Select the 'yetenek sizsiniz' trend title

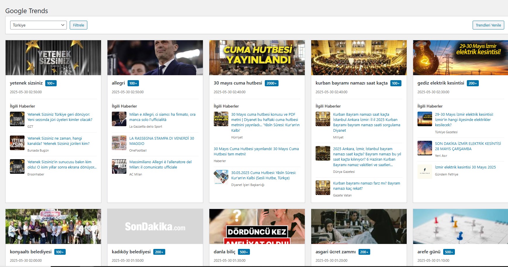pyautogui.click(x=26, y=83)
